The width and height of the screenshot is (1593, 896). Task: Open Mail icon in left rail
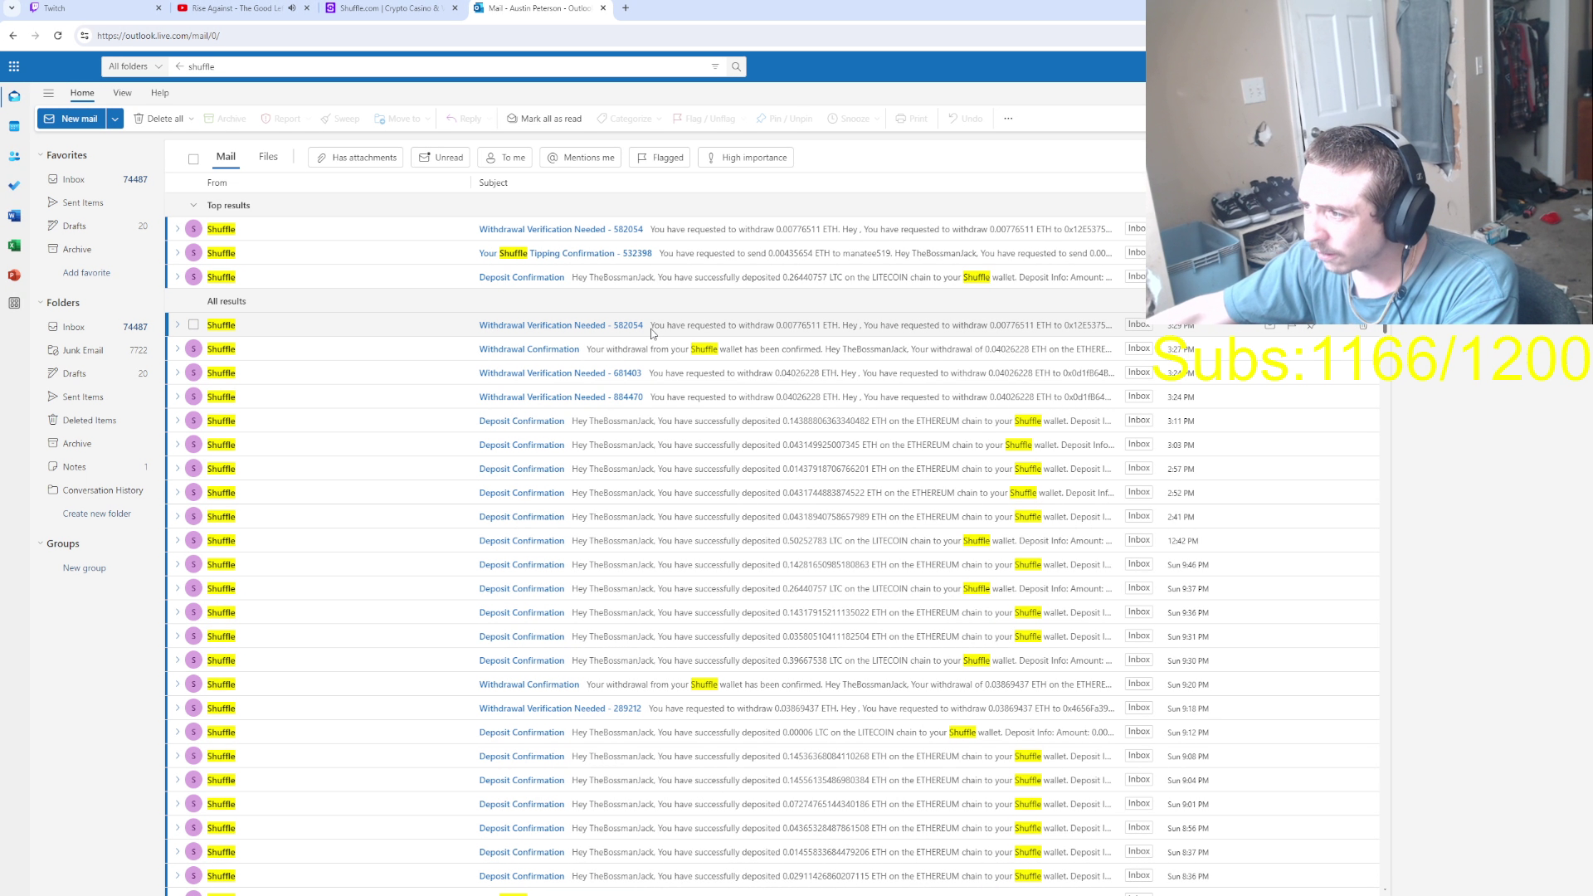[x=14, y=96]
